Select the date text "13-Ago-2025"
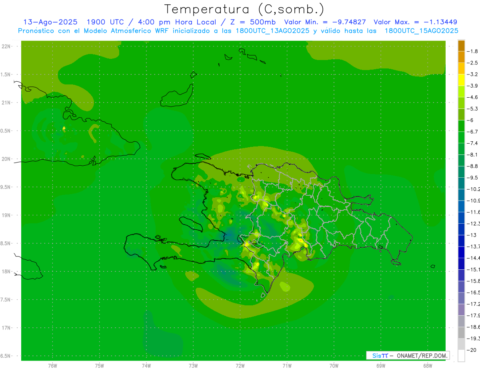This screenshot has height=371, width=480. click(50, 22)
